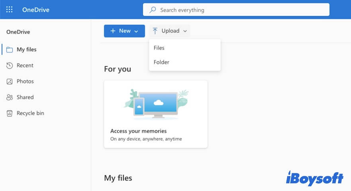Image resolution: width=351 pixels, height=191 pixels.
Task: Open Recent in sidebar
Action: pyautogui.click(x=25, y=65)
